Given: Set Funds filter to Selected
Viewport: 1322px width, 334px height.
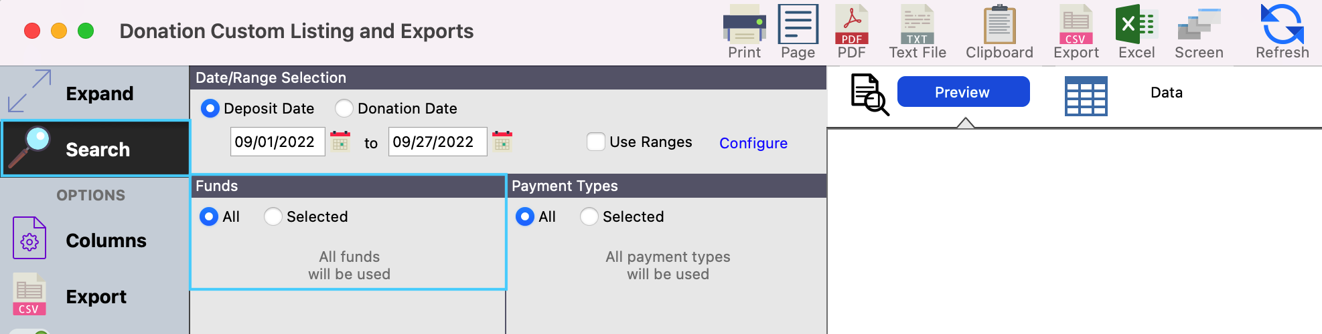Looking at the screenshot, I should coord(273,216).
